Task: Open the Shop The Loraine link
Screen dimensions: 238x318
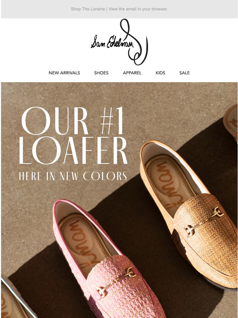Action: pyautogui.click(x=88, y=9)
